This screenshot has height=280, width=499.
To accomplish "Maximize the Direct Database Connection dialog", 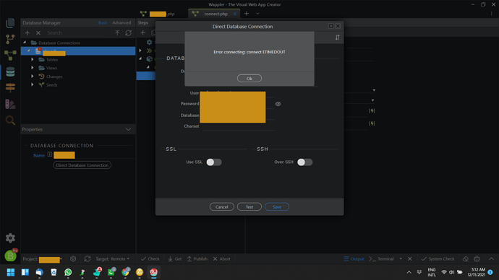I will tap(331, 26).
